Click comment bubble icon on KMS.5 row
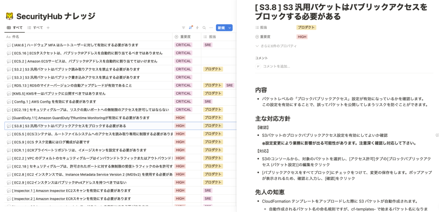This screenshot has width=439, height=212. pyautogui.click(x=9, y=94)
